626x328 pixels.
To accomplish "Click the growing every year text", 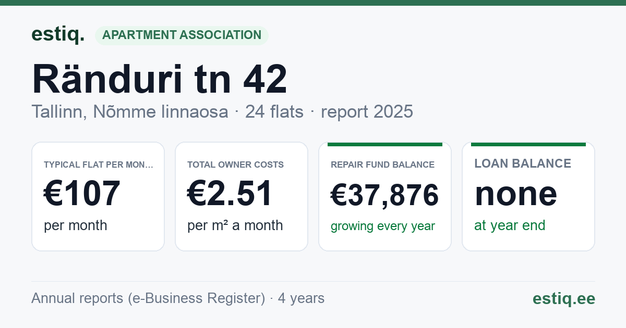I will [x=382, y=226].
